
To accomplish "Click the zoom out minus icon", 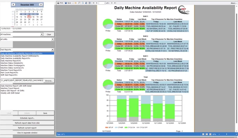I will click(x=219, y=134).
